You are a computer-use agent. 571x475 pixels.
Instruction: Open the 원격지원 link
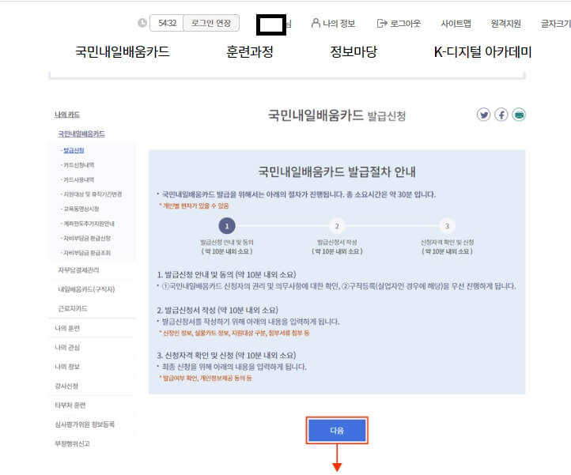(505, 23)
